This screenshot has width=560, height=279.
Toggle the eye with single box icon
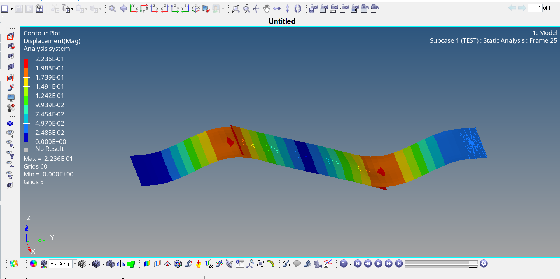click(10, 143)
